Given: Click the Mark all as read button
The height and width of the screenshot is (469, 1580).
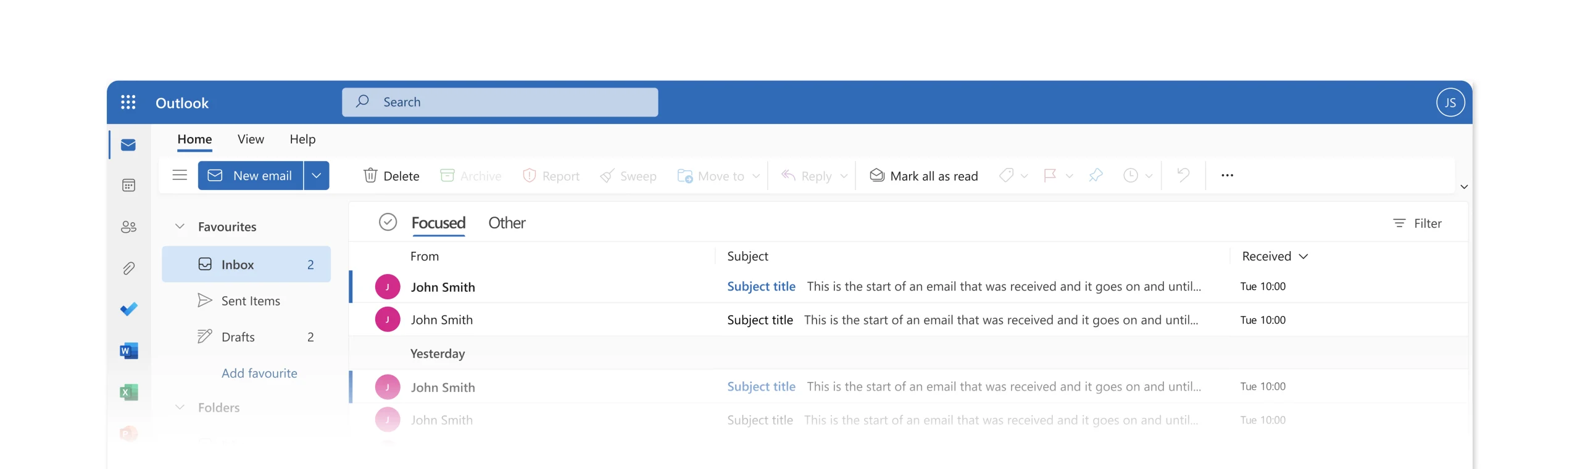Looking at the screenshot, I should coord(923,176).
